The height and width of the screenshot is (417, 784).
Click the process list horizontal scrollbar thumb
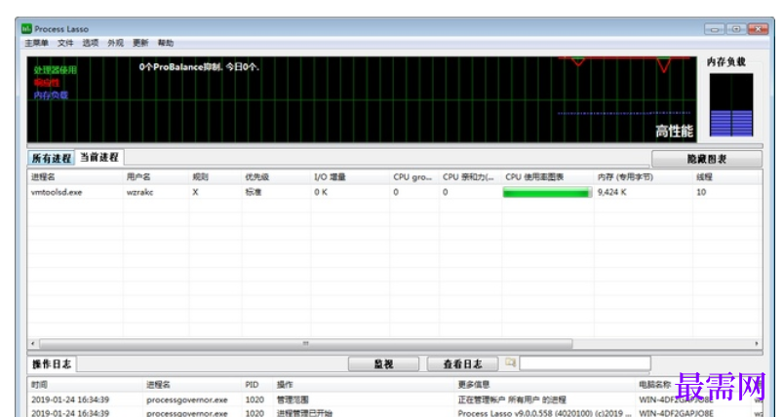coord(305,344)
